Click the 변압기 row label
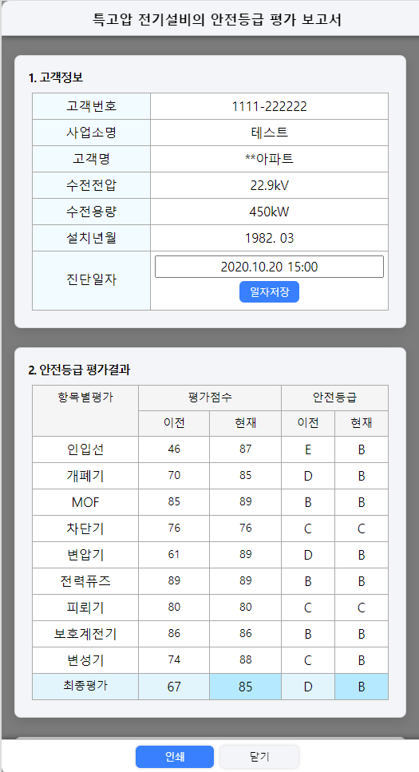This screenshot has height=772, width=419. (85, 556)
